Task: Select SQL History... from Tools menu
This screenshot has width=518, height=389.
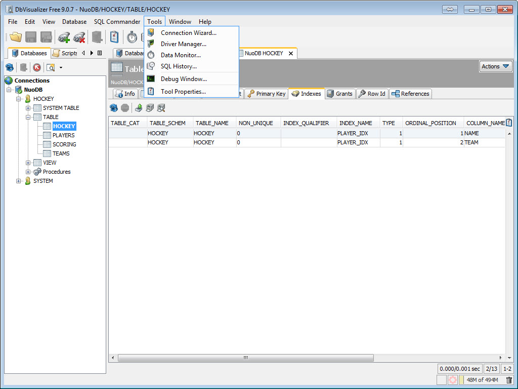Action: tap(191, 66)
